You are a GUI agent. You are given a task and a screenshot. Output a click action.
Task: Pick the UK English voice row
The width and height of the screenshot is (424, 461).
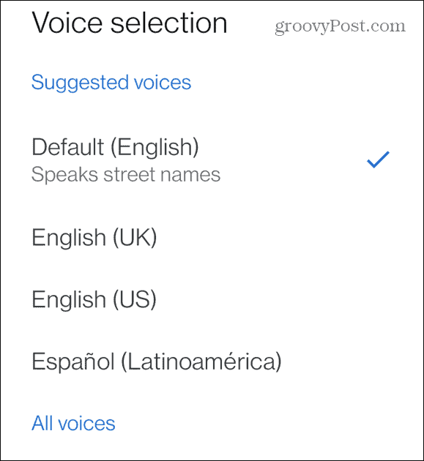click(212, 237)
